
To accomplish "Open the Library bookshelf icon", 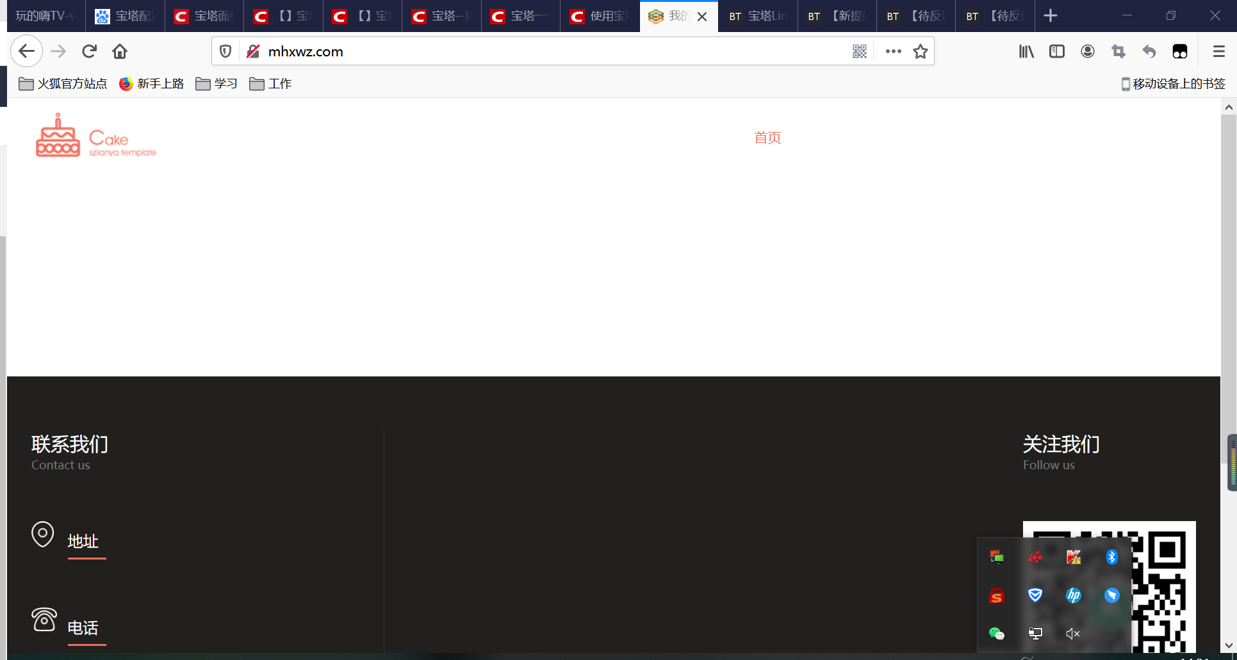I will (x=1026, y=51).
